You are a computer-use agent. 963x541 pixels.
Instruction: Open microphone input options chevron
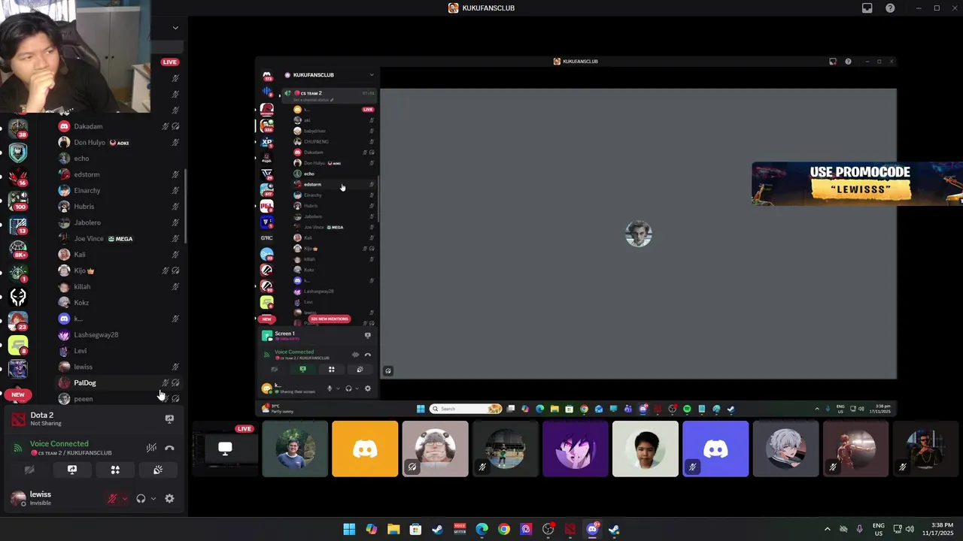point(124,498)
